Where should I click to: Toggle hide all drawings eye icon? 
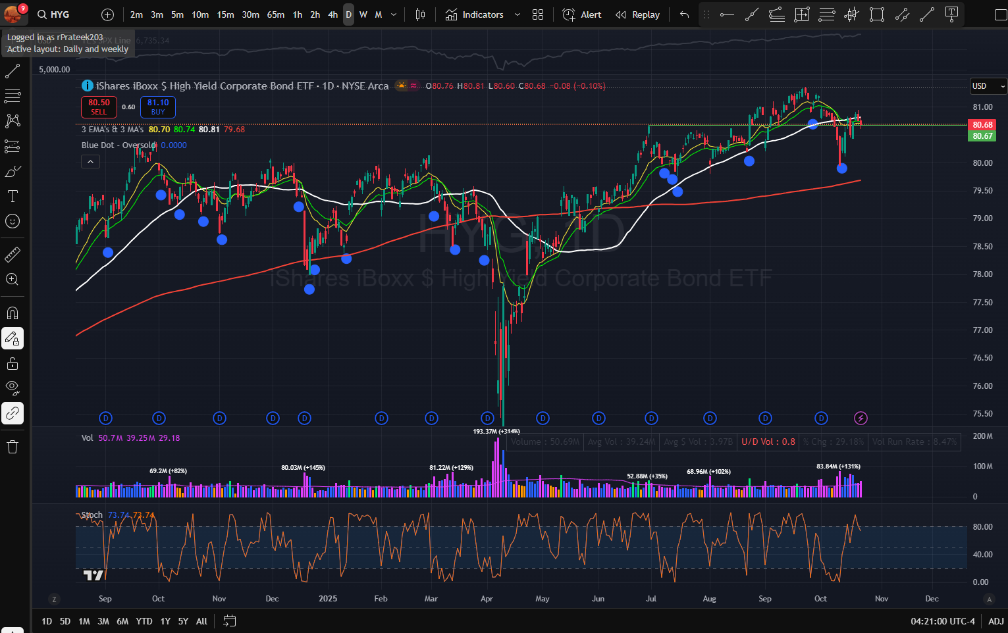pos(13,388)
